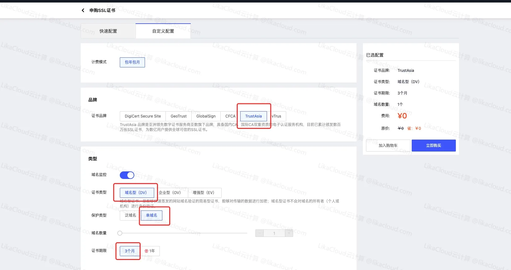
Task: Choose DigiCert Secure Site brand
Action: pos(142,116)
